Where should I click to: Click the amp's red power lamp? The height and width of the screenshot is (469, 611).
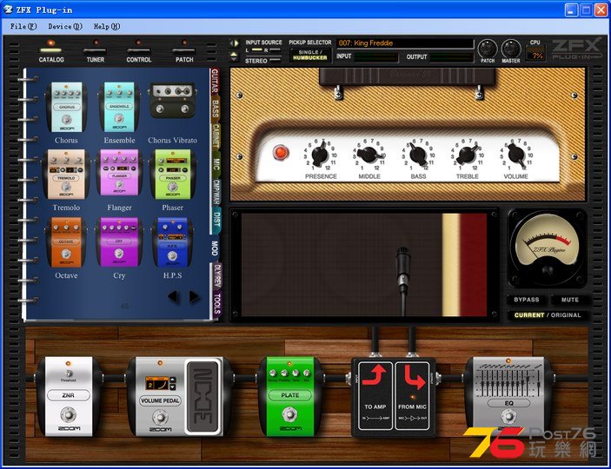pos(280,152)
